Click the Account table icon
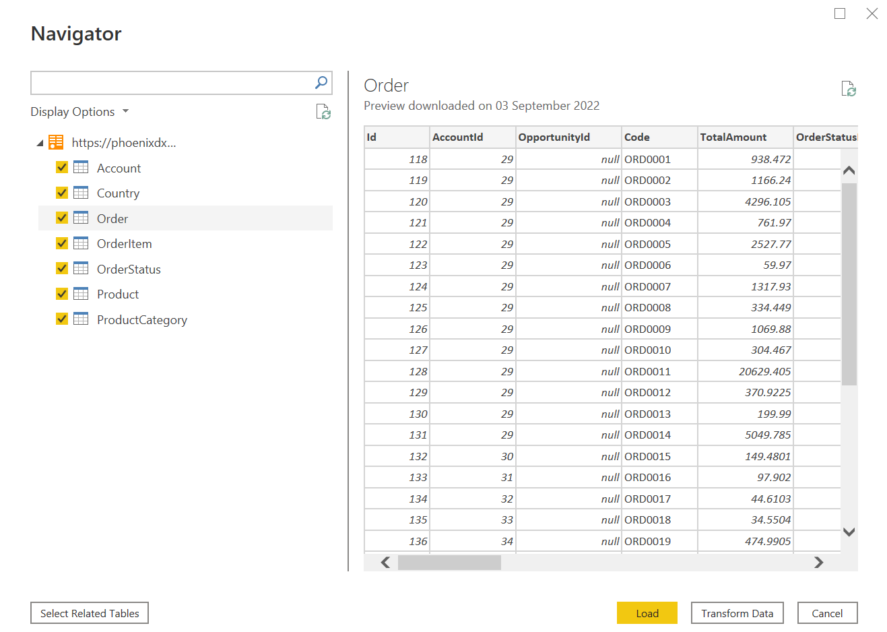The image size is (887, 632). point(81,167)
